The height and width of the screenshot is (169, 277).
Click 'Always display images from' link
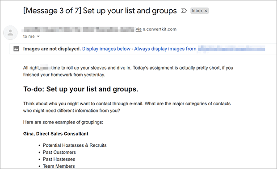tap(165, 49)
